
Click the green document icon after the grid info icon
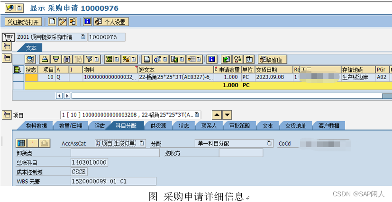[x=227, y=59]
